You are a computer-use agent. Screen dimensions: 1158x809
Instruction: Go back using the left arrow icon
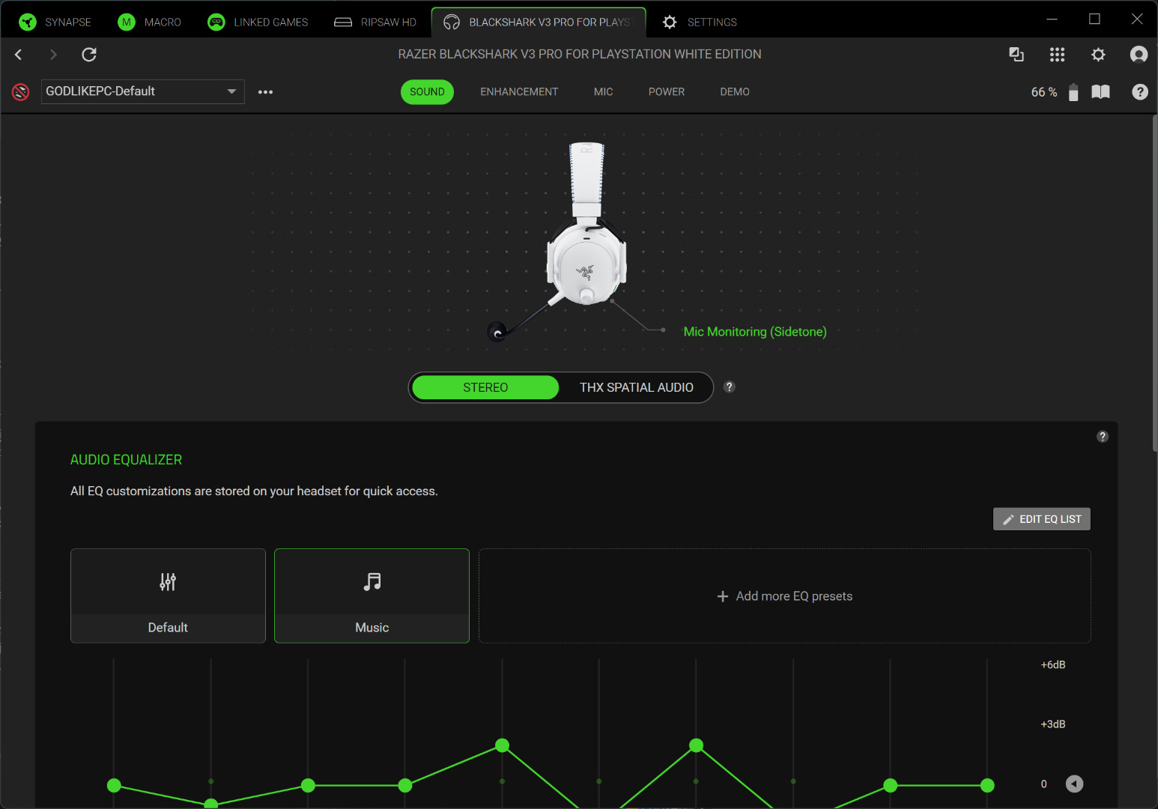[19, 55]
